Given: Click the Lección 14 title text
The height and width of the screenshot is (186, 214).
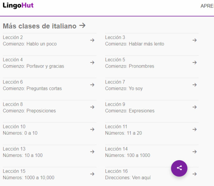Looking at the screenshot, I should click(117, 149).
